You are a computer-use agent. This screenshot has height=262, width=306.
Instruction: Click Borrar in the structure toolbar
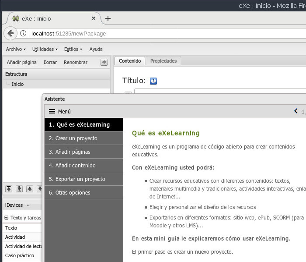[50, 62]
